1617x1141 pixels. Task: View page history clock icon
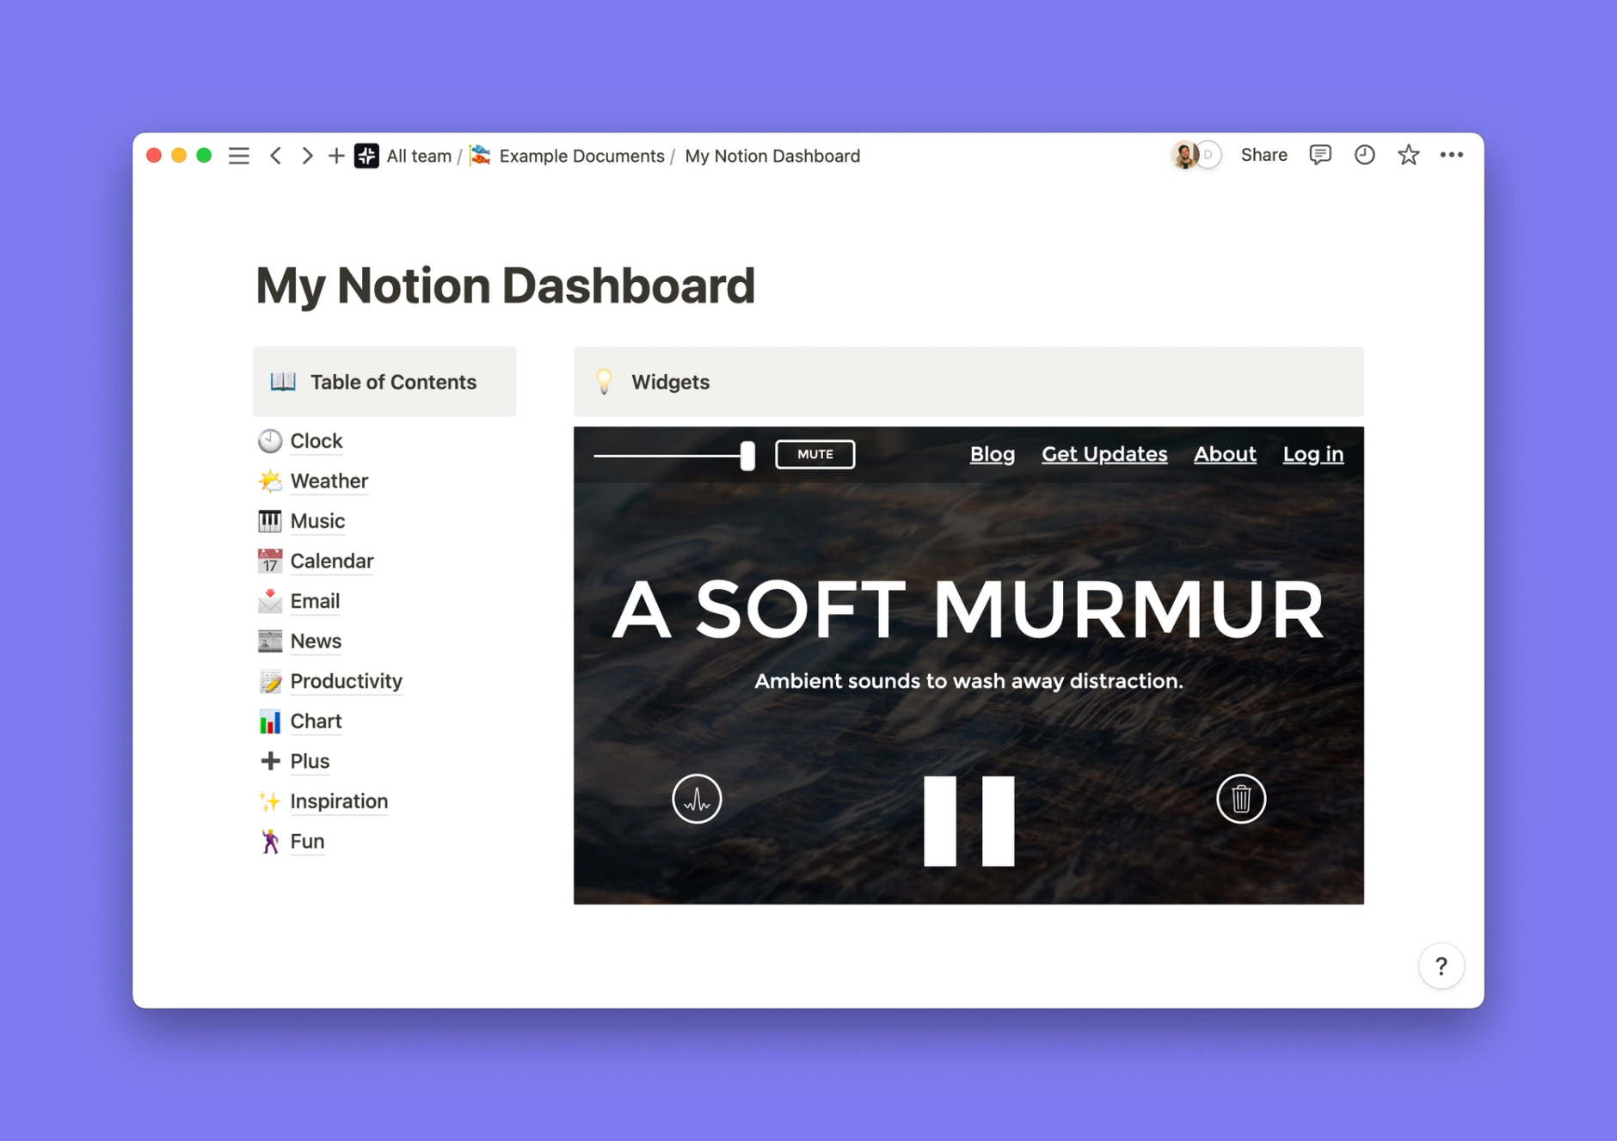pos(1364,155)
